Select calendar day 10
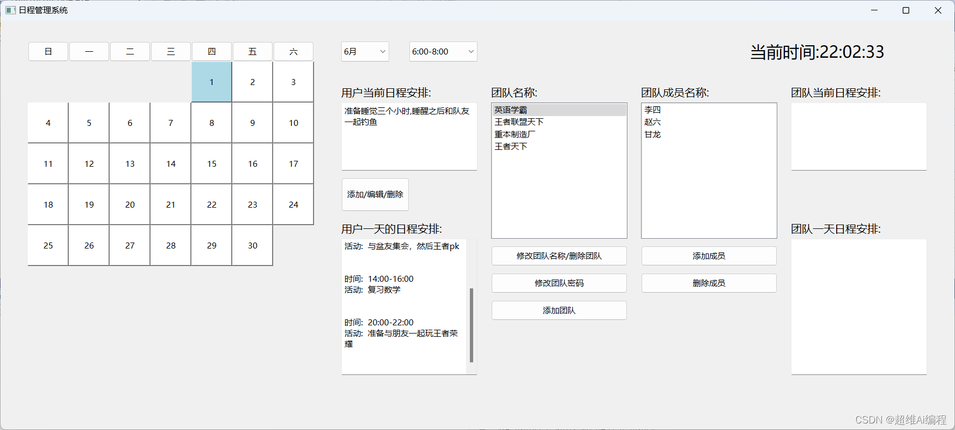 (293, 123)
